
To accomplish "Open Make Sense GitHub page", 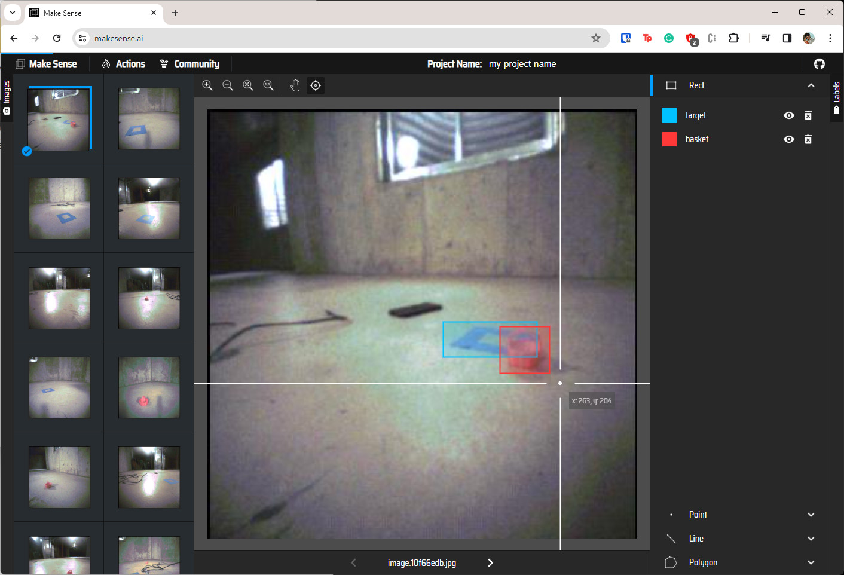I will click(818, 63).
